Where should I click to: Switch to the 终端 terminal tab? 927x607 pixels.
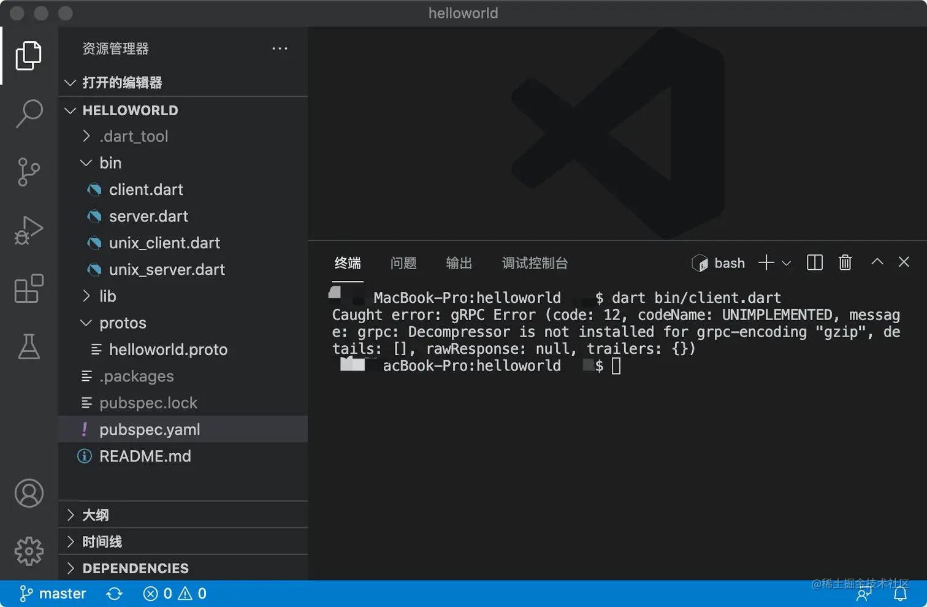348,263
